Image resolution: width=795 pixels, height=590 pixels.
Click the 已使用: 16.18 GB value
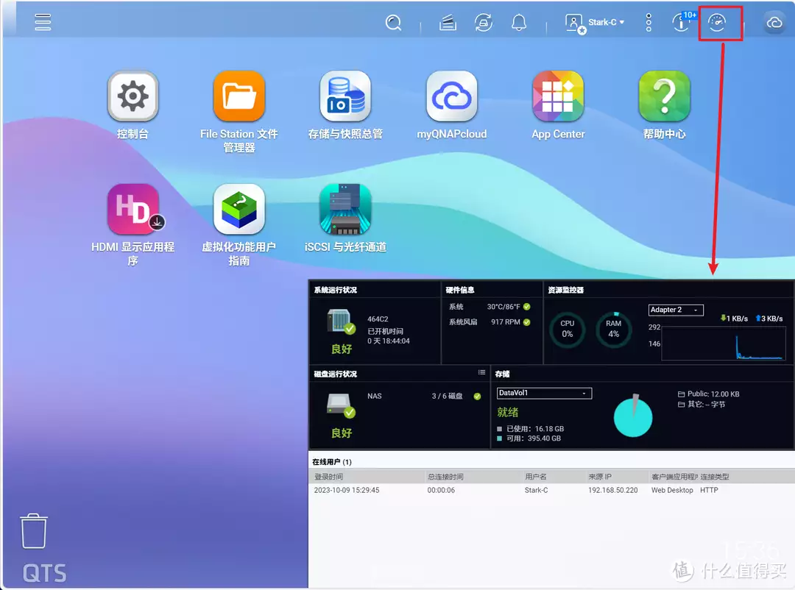coord(535,429)
